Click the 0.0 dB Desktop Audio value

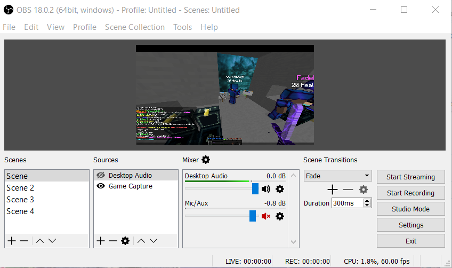coord(276,176)
